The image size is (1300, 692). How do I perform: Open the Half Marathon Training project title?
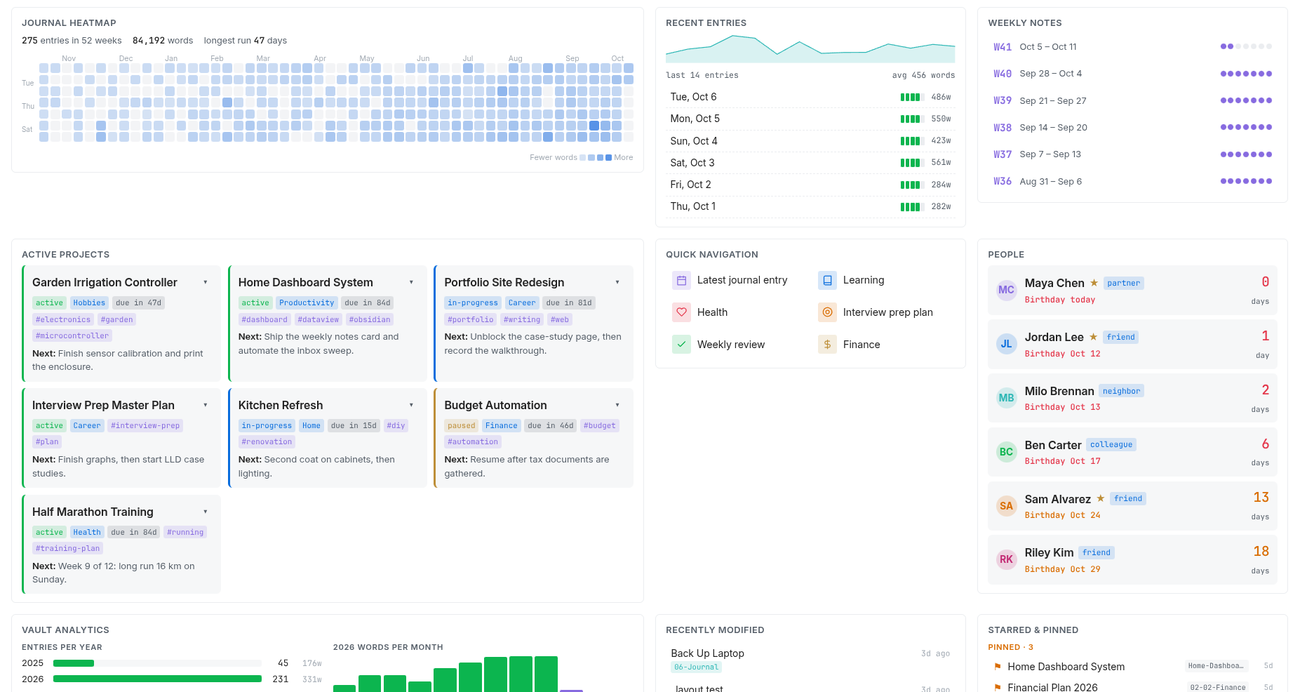coord(93,512)
